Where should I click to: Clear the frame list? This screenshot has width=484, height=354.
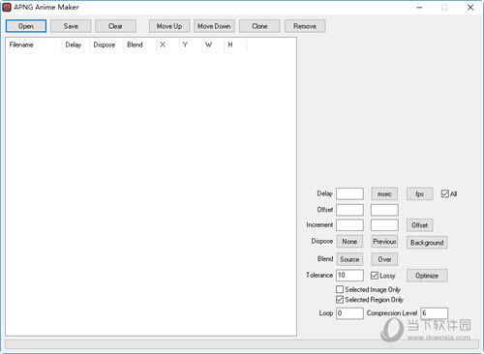coord(115,26)
